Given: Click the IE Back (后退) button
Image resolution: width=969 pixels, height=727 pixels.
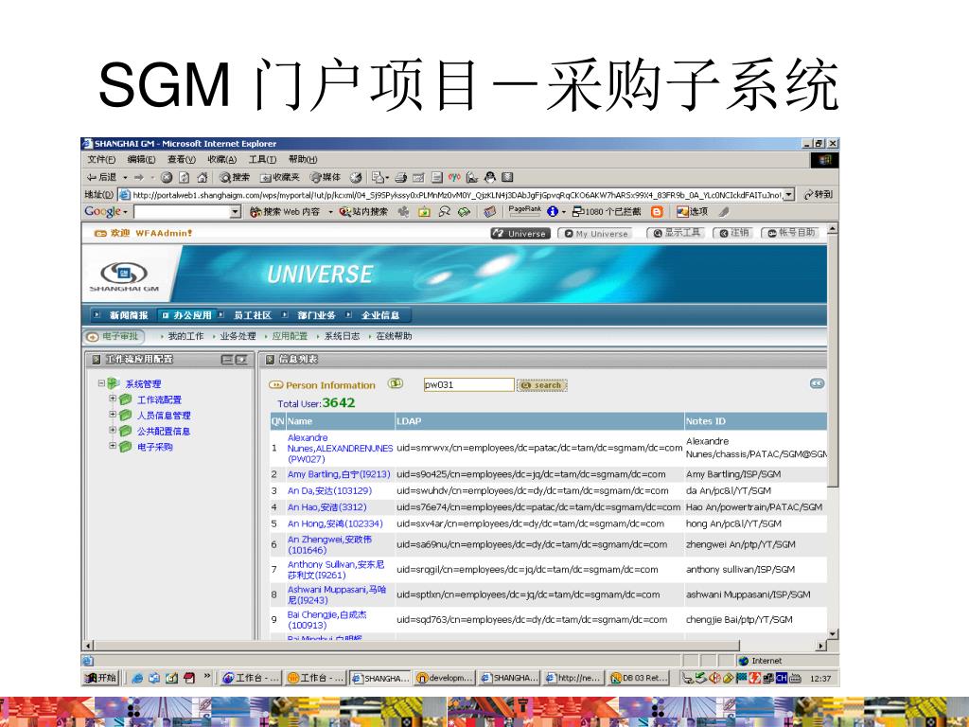Looking at the screenshot, I should [x=101, y=177].
